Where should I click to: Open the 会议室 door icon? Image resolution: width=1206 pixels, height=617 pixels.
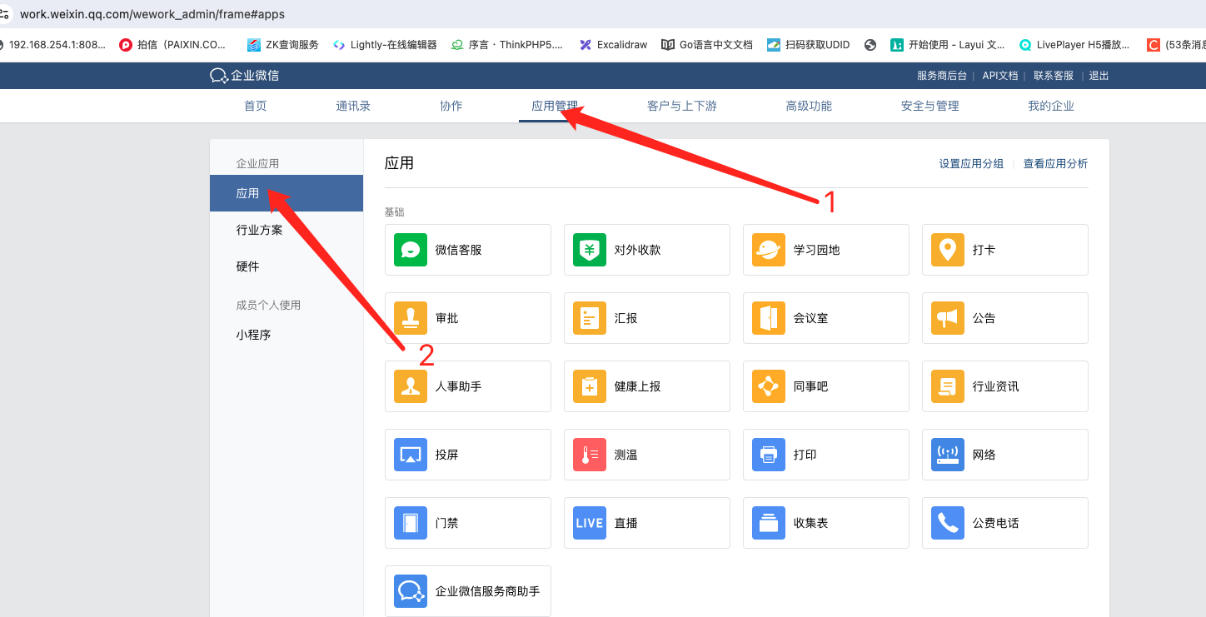pos(768,318)
